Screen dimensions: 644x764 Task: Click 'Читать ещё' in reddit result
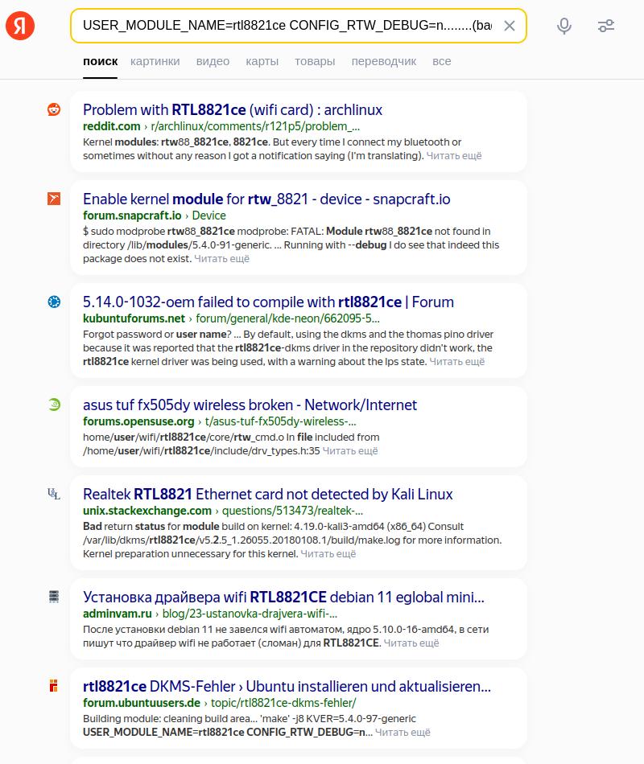click(454, 156)
